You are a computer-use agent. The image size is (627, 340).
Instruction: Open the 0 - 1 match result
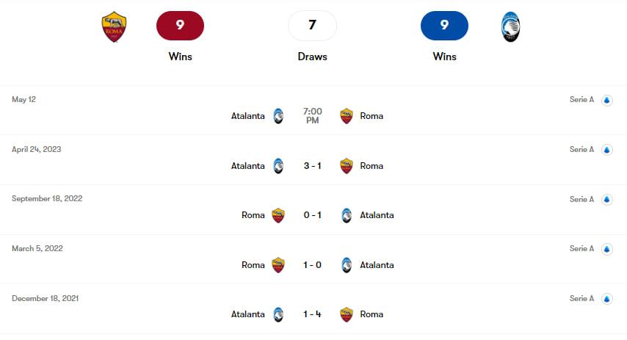(x=313, y=215)
